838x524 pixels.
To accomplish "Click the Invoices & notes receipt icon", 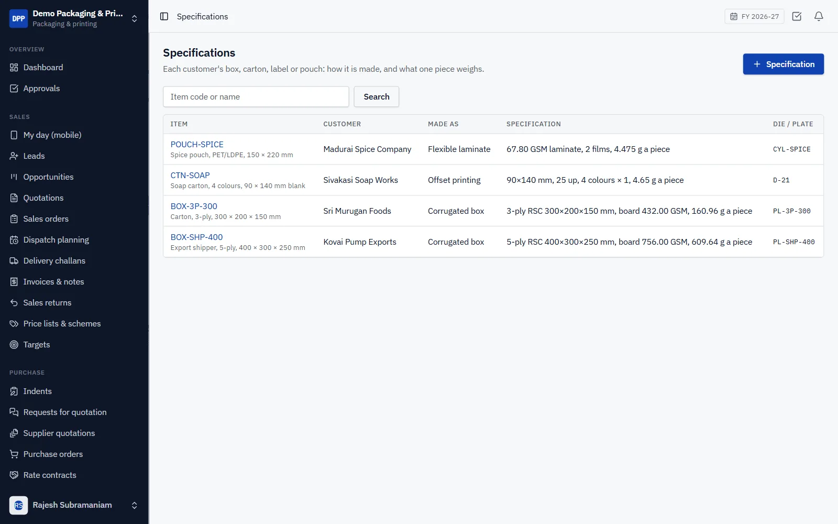I will (14, 282).
